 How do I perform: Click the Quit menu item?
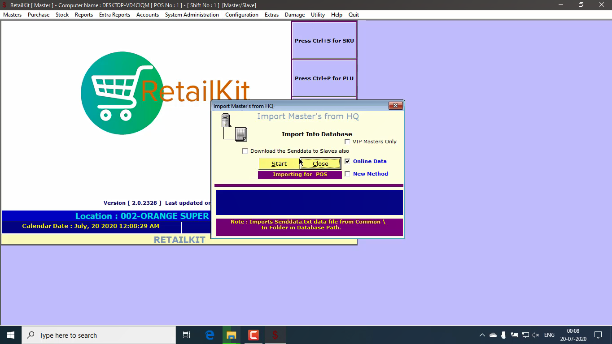tap(354, 15)
